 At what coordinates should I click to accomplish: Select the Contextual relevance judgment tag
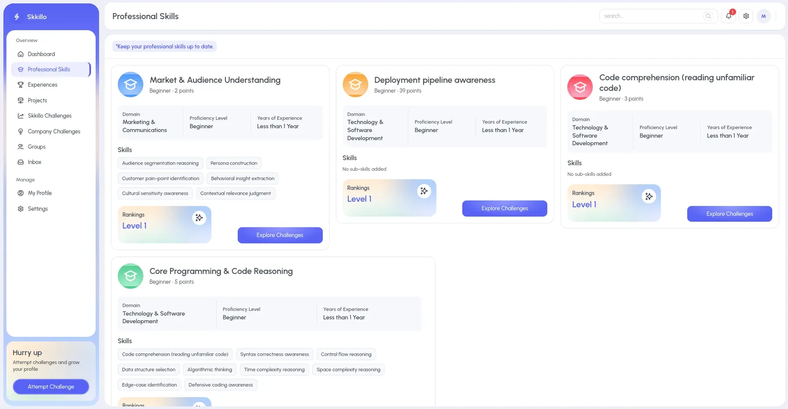[236, 193]
